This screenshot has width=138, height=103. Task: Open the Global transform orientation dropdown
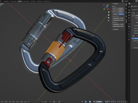click(45, 102)
